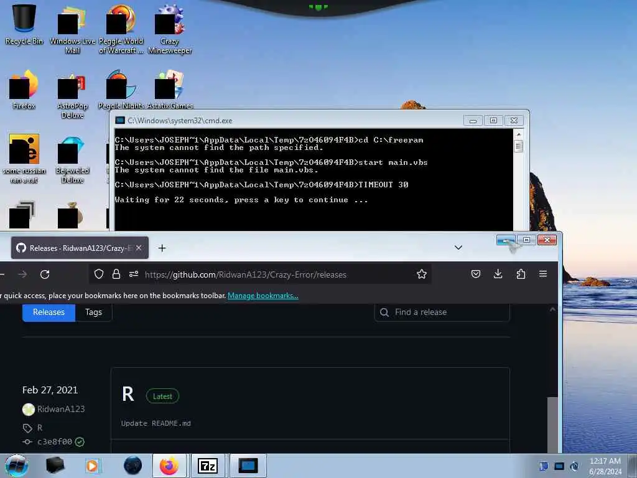Open a new tab with plus button

point(162,248)
